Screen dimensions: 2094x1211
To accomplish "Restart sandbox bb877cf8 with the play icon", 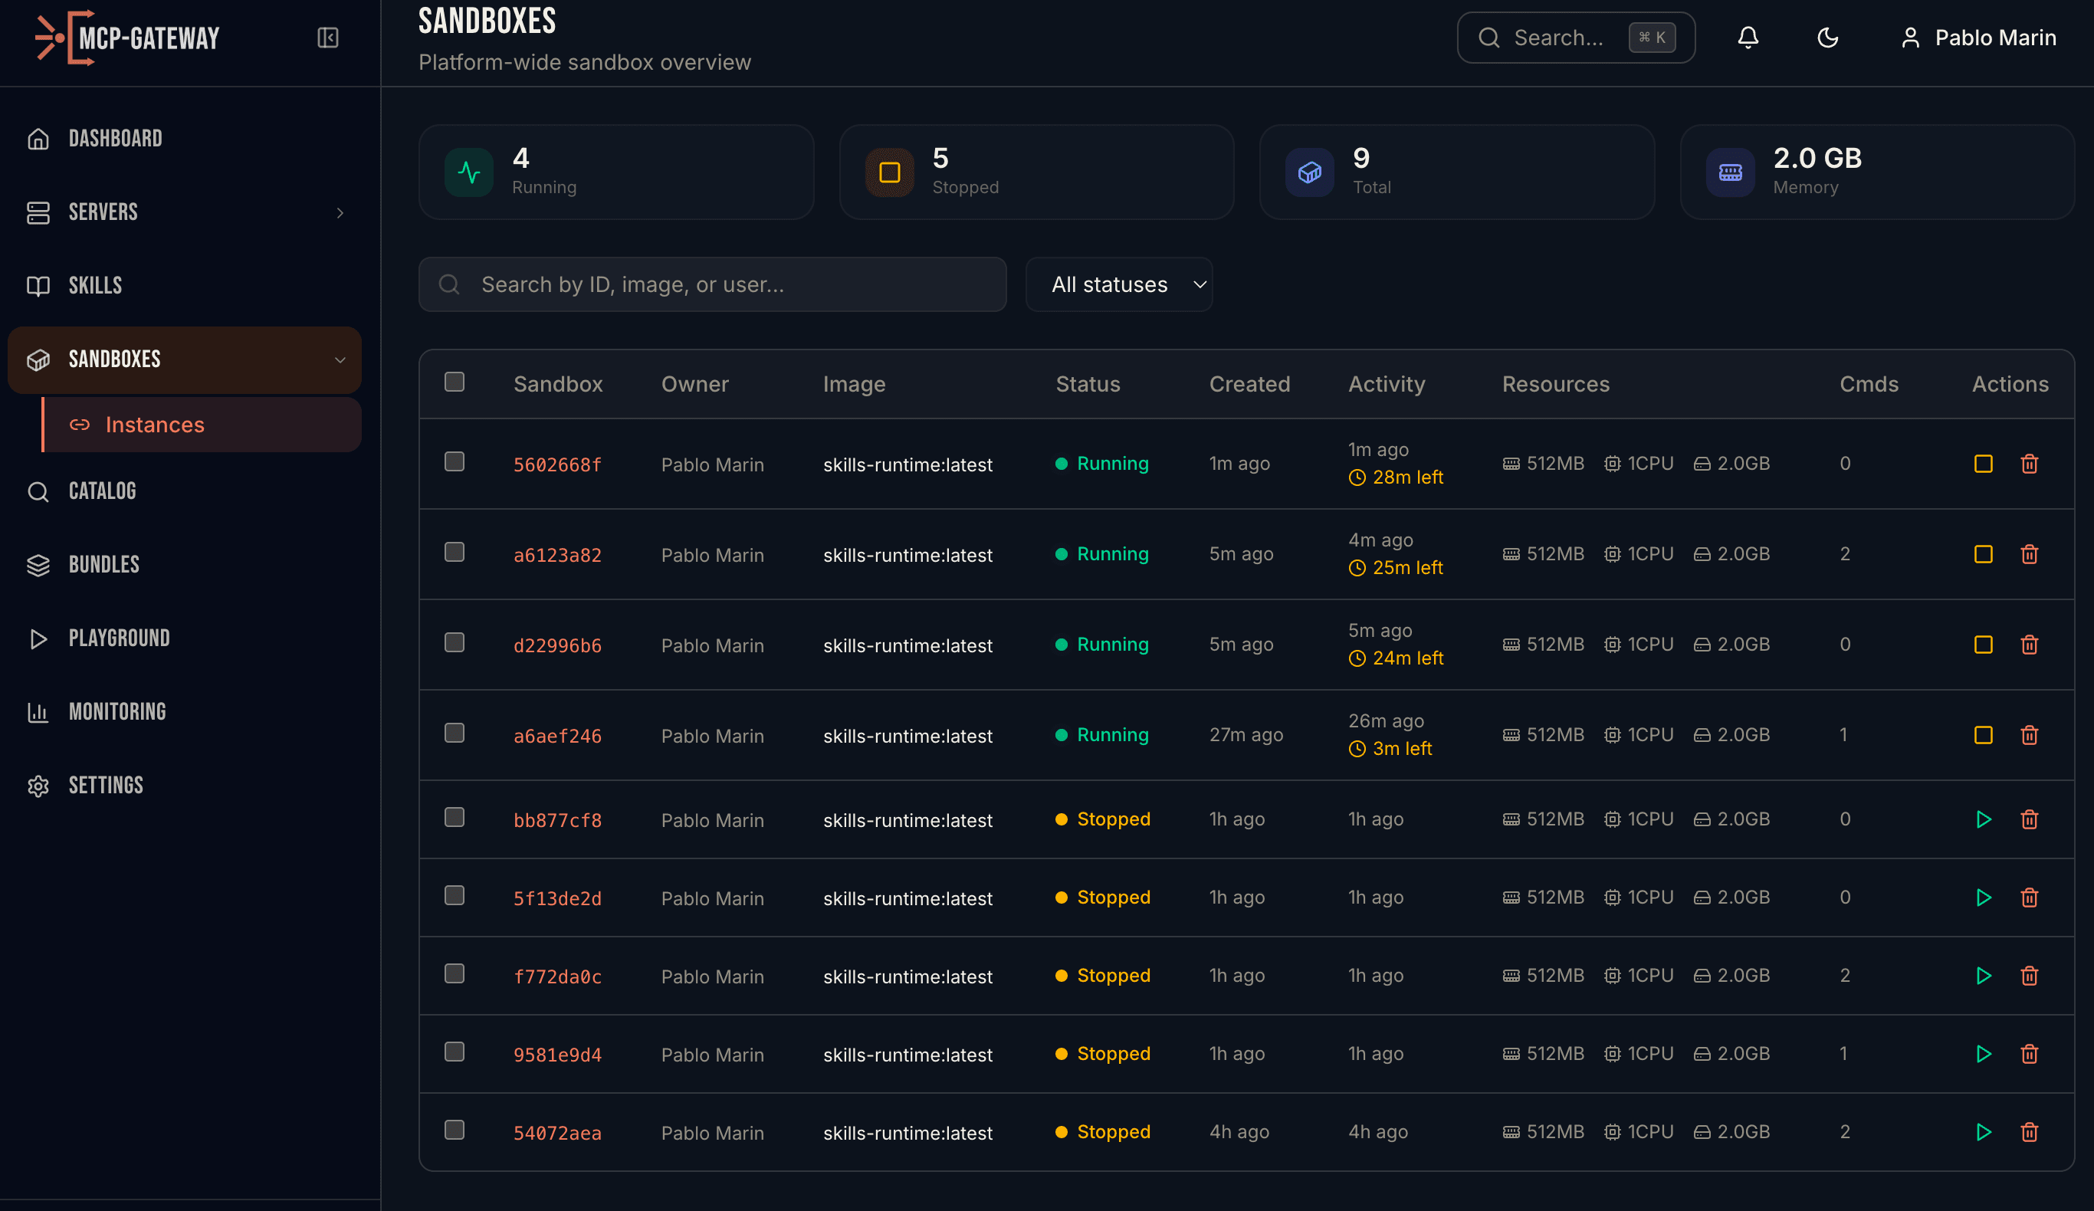I will (x=1984, y=819).
